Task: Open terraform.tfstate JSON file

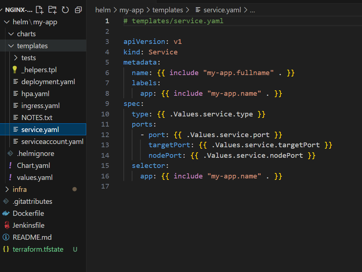Action: pyautogui.click(x=38, y=249)
